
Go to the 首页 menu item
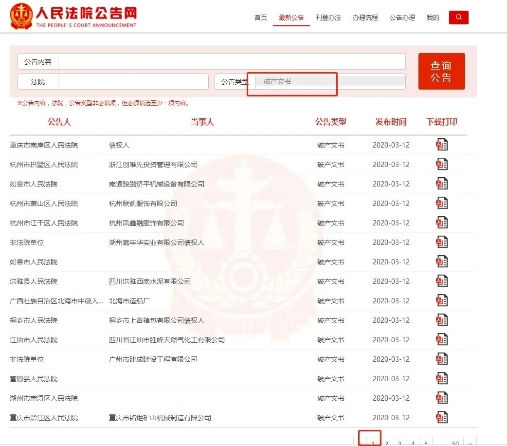pos(261,18)
